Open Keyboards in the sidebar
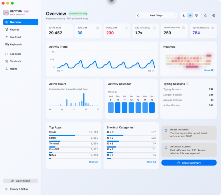221x195 pixels. 21,44
